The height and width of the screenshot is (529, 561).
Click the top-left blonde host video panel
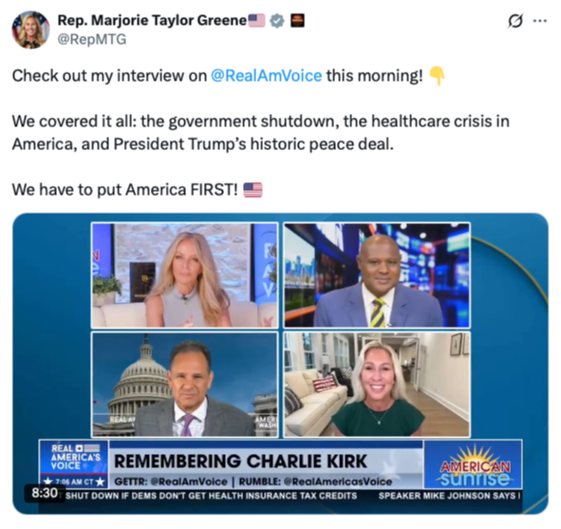coord(184,274)
